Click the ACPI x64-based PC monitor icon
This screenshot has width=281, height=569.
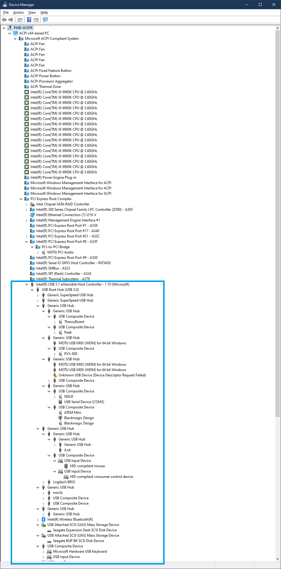[x=15, y=33]
